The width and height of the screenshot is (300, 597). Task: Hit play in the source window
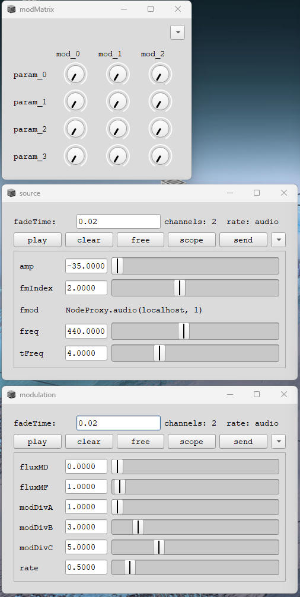[x=38, y=240]
